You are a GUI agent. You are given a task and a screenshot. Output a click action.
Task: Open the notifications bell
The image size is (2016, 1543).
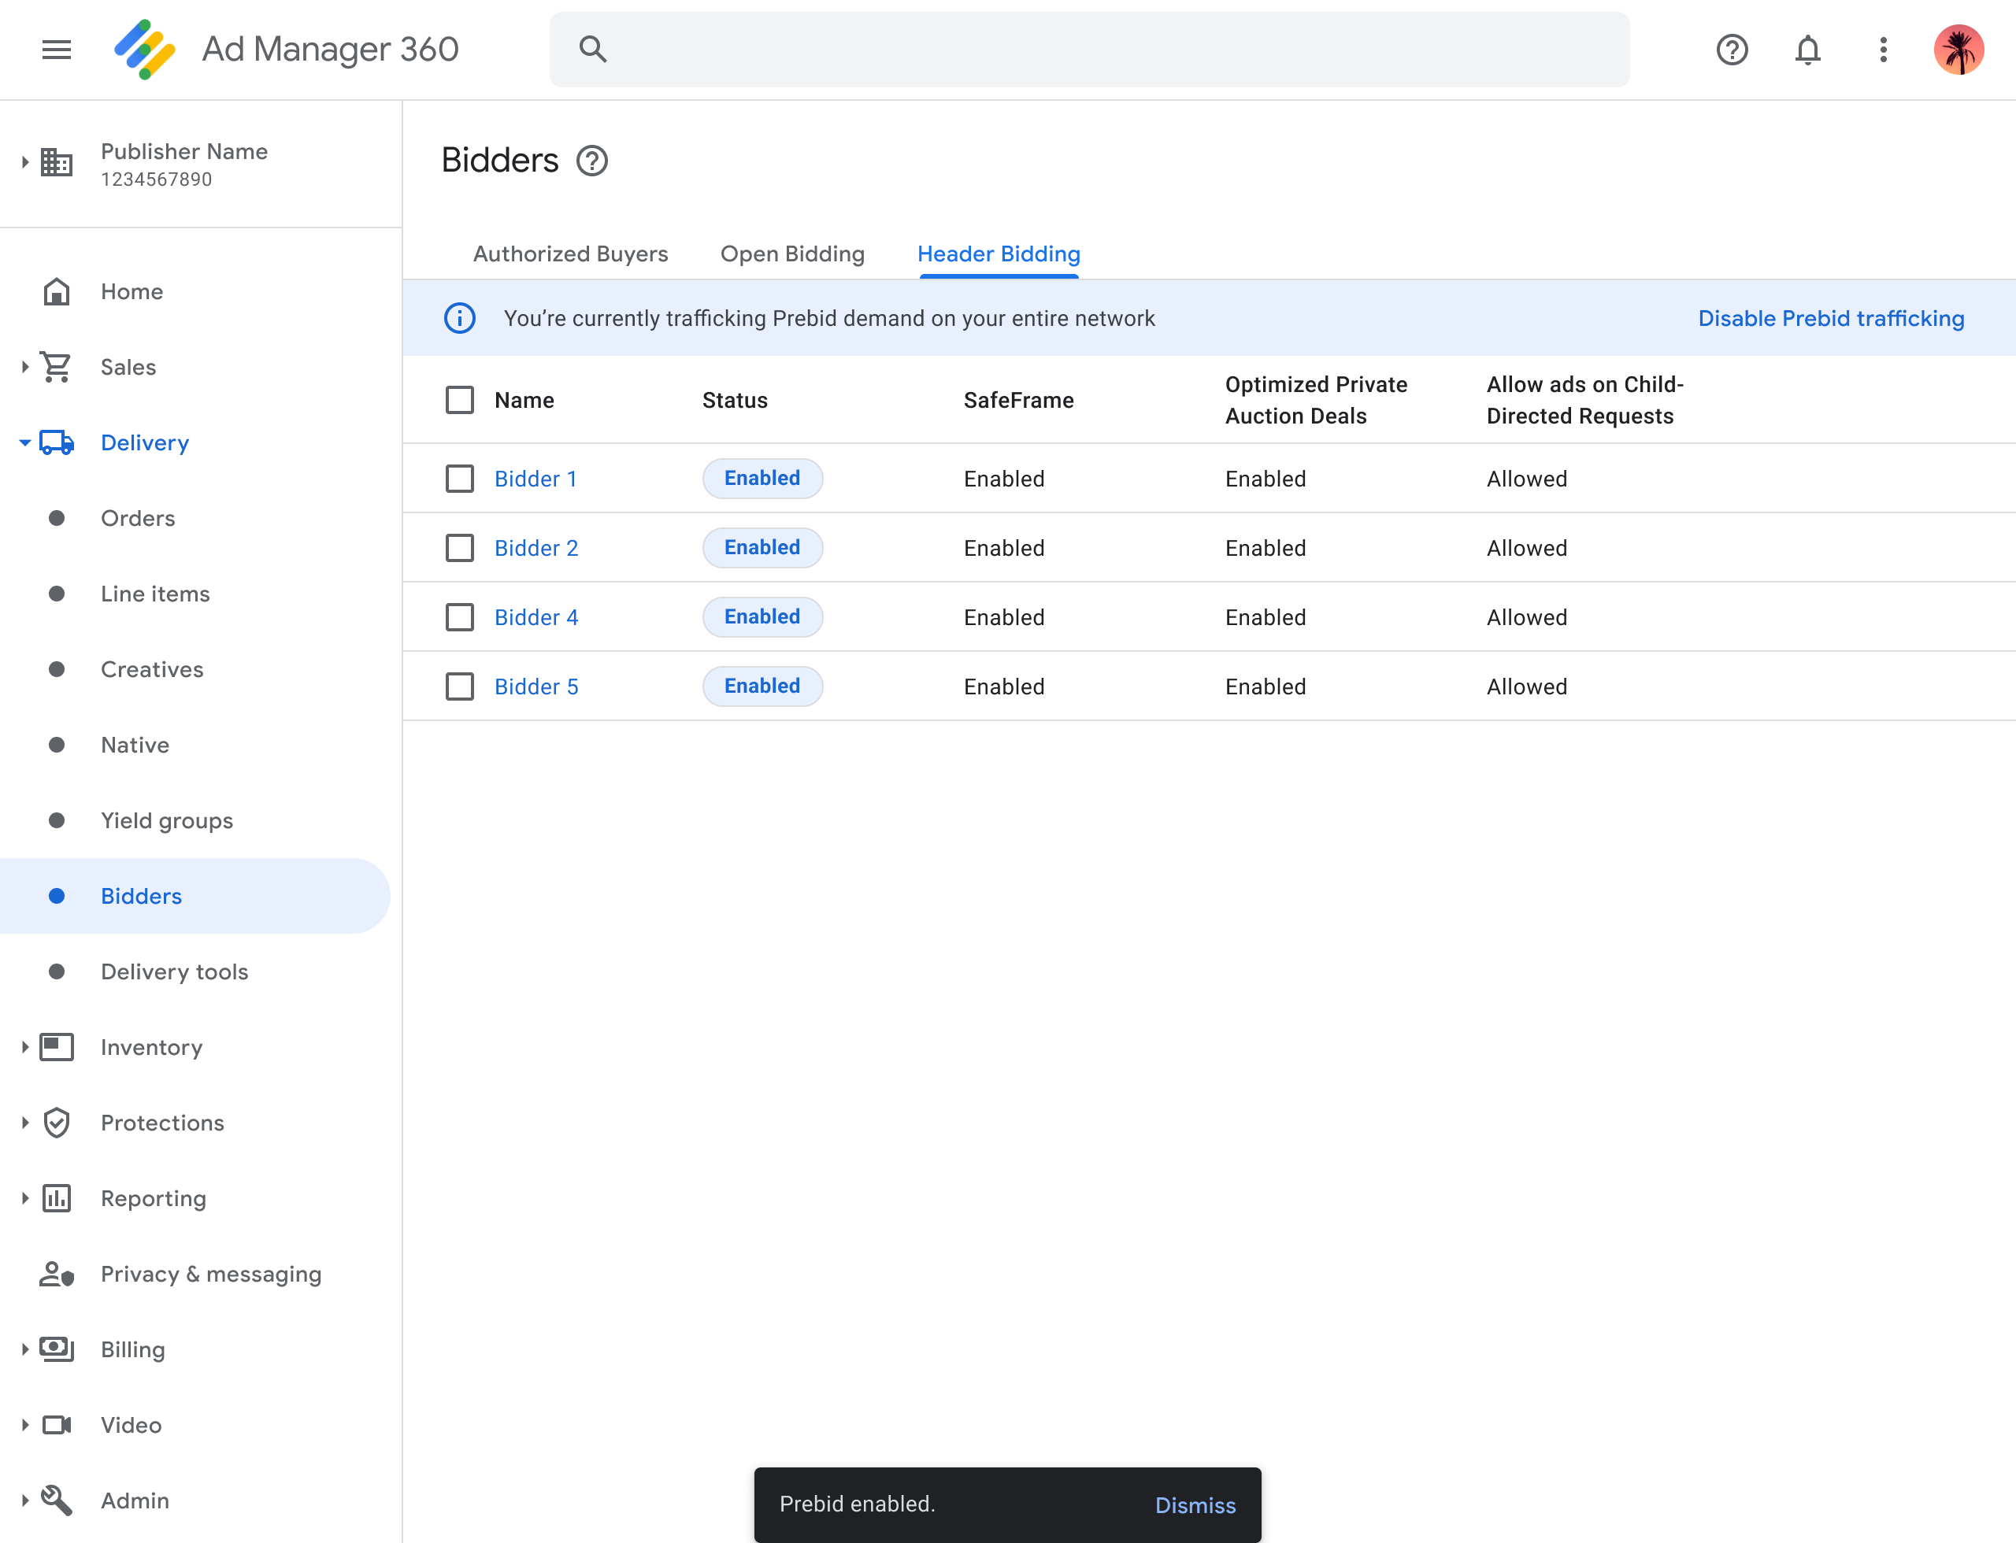tap(1807, 50)
